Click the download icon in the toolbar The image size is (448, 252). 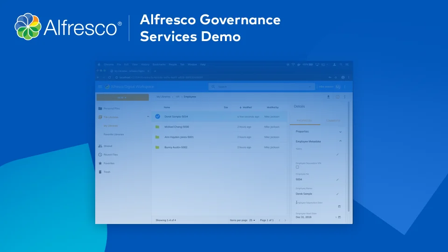click(x=328, y=97)
